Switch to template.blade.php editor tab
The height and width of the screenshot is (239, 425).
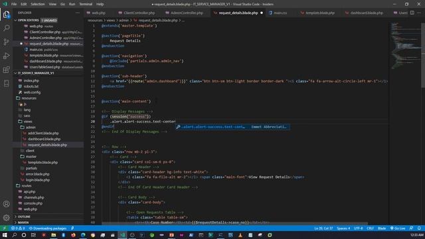(320, 13)
